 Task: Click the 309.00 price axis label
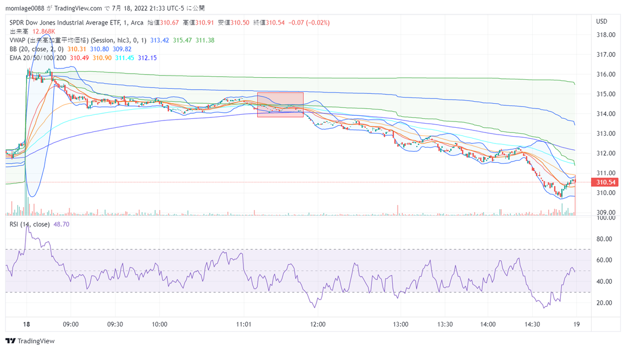[x=605, y=212]
